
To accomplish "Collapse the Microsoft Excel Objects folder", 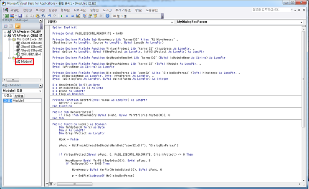I will (x=9, y=39).
